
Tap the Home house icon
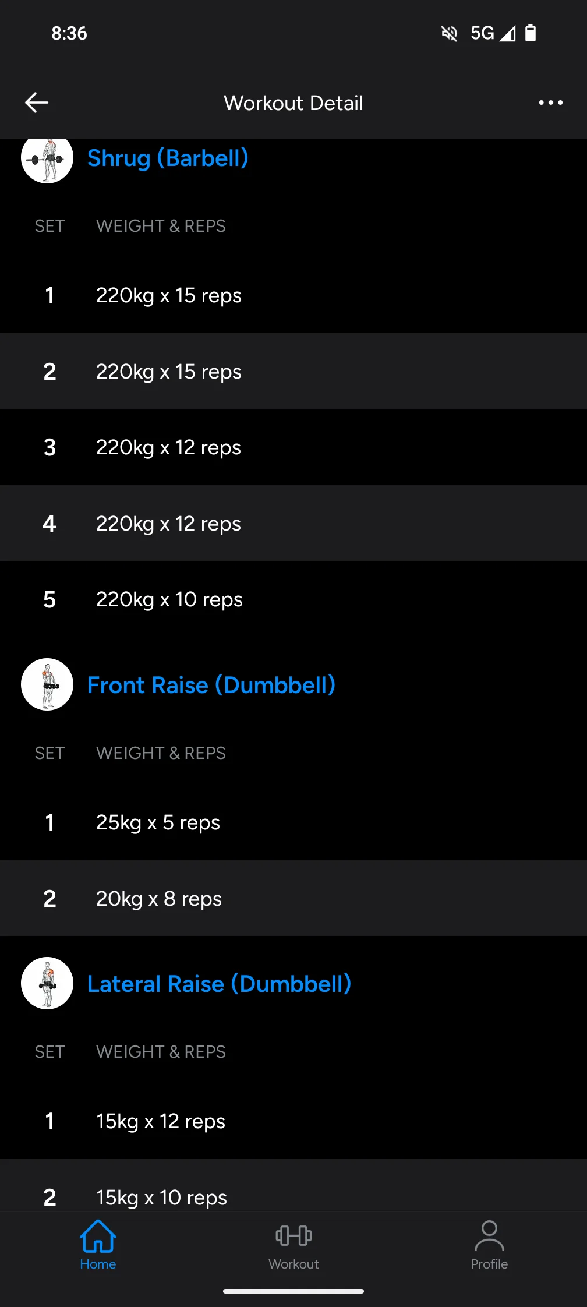98,1236
